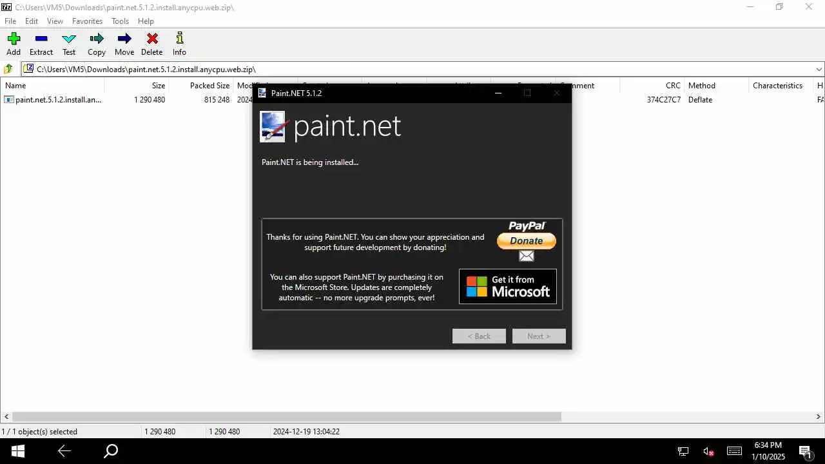This screenshot has width=825, height=464.
Task: Click the 374C27C7 CRC value
Action: [x=664, y=100]
